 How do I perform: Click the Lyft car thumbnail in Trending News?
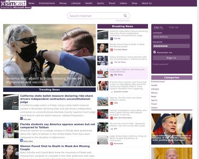point(11,102)
